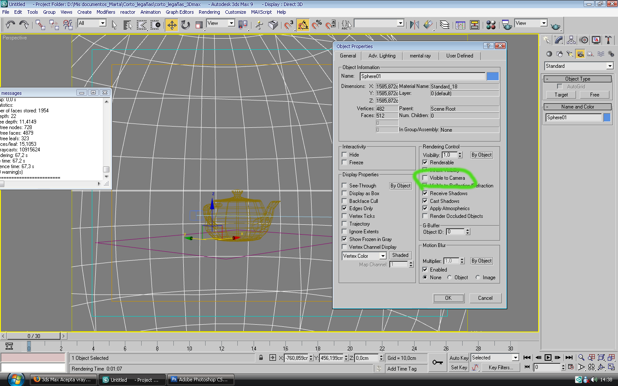Select the Object motion blur radio button
The image size is (618, 386).
pyautogui.click(x=449, y=277)
